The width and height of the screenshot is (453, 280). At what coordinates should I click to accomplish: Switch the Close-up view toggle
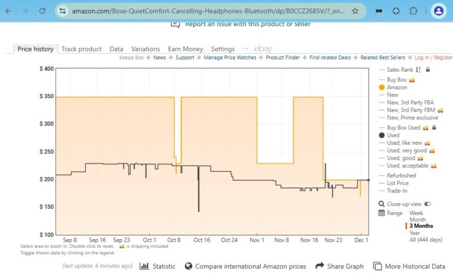click(428, 204)
